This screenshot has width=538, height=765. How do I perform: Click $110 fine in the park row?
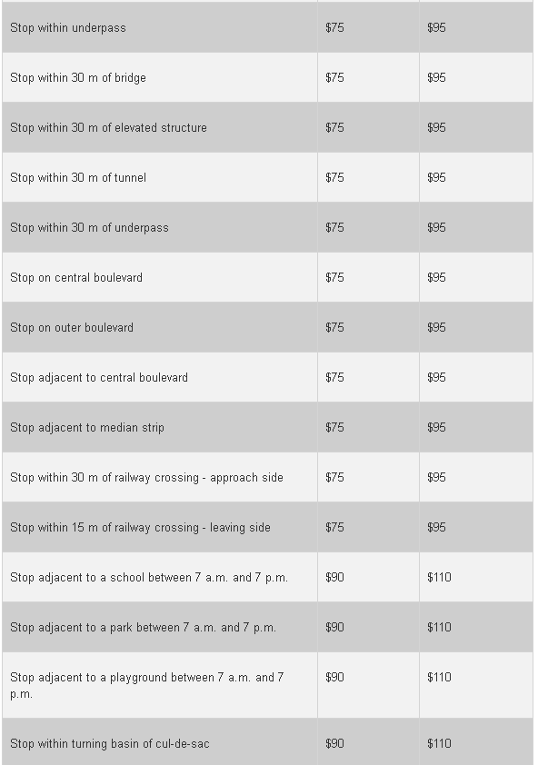point(439,628)
